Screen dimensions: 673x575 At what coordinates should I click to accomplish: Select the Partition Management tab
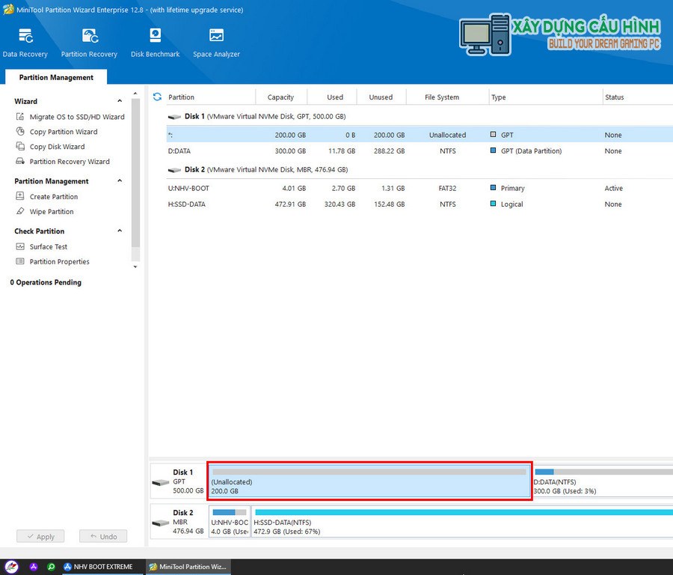(x=56, y=77)
